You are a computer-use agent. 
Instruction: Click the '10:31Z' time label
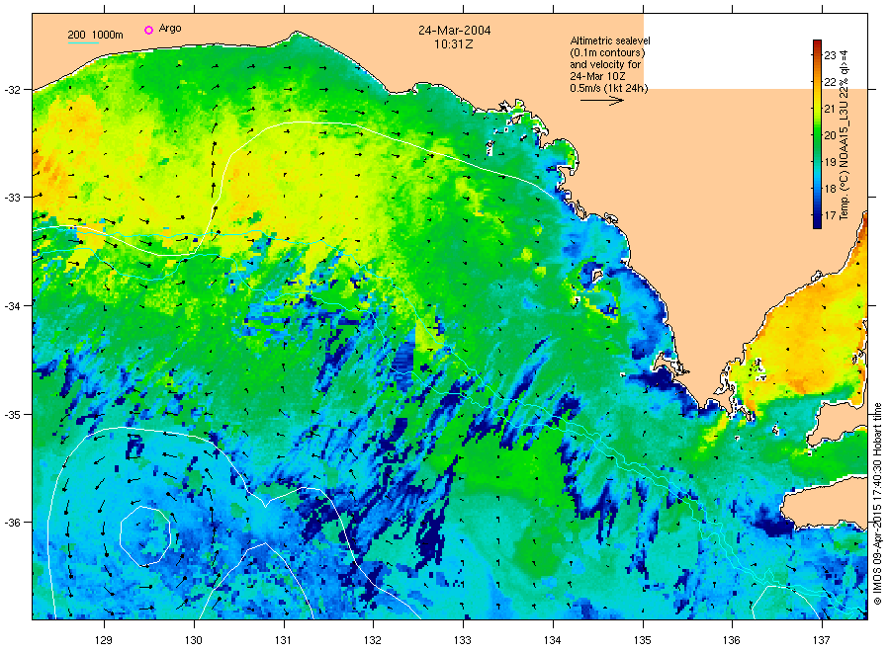click(454, 44)
